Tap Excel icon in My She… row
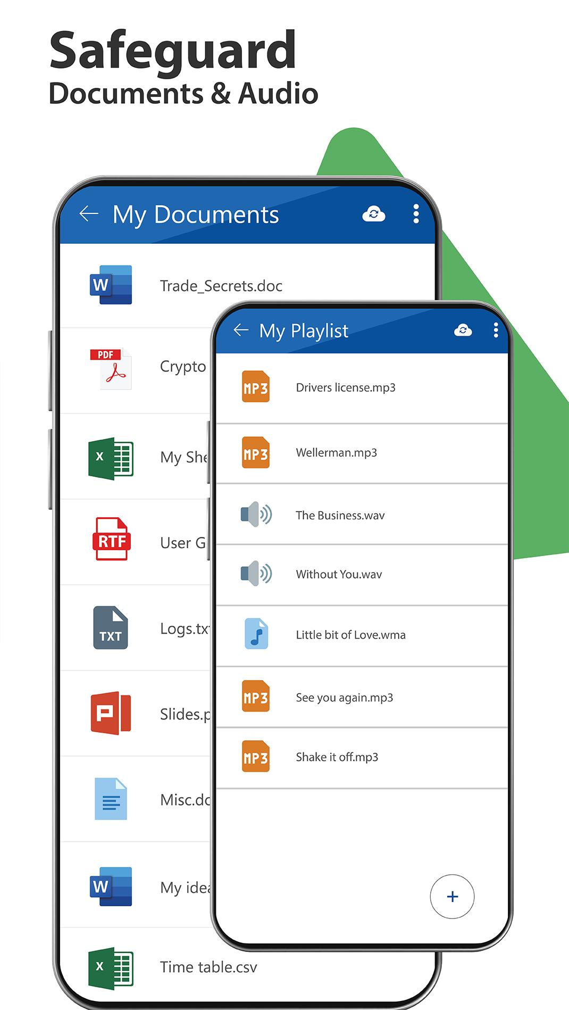Screen dimensions: 569x1010 (x=111, y=458)
